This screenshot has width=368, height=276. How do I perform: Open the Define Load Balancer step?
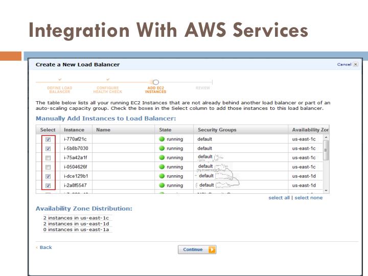60,89
